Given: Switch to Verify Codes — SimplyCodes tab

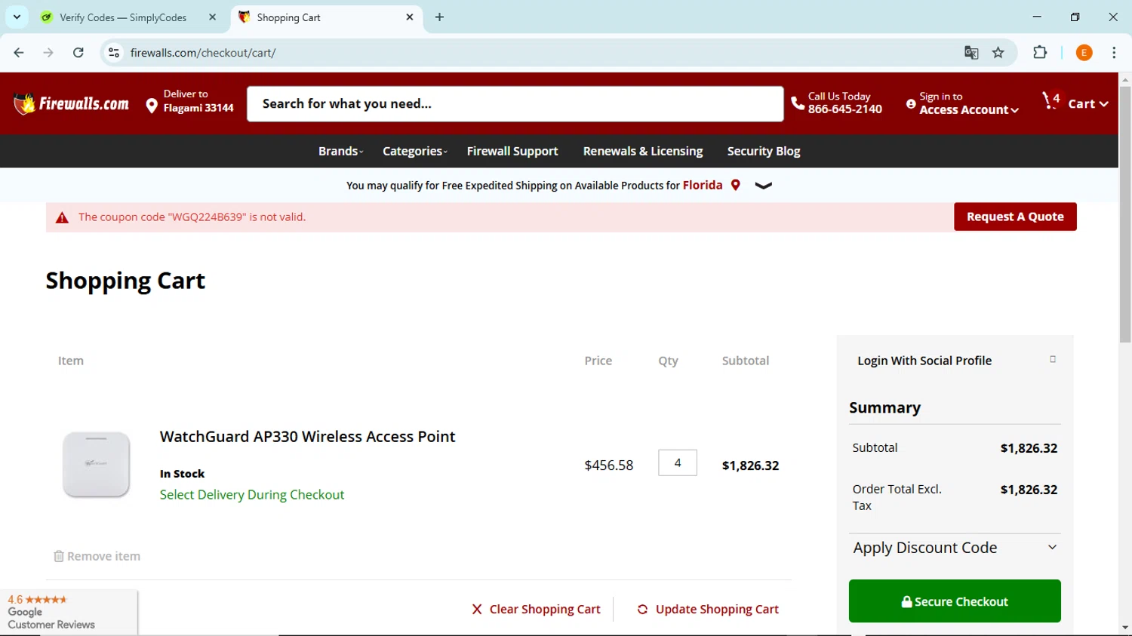Looking at the screenshot, I should click(x=130, y=17).
